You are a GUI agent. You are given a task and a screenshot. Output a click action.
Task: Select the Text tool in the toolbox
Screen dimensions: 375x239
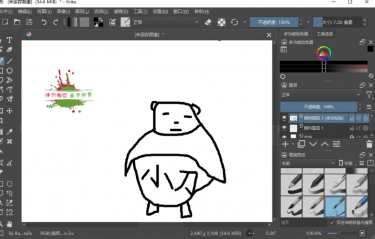click(x=9, y=40)
